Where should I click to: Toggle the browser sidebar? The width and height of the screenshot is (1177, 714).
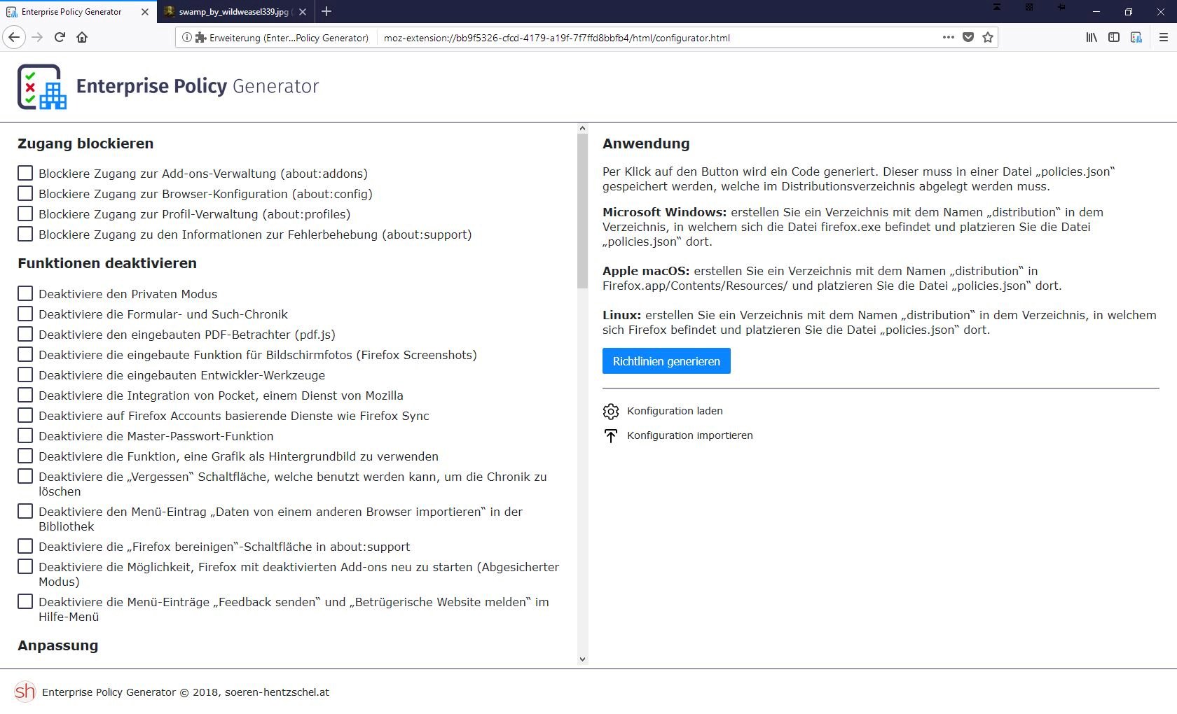coord(1114,37)
